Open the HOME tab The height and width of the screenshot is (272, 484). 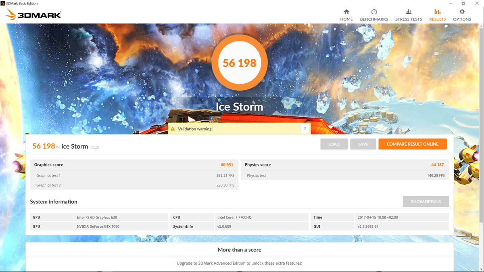[346, 15]
